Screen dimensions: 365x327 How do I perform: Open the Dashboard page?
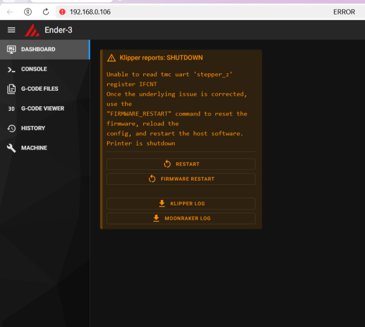[x=45, y=50]
